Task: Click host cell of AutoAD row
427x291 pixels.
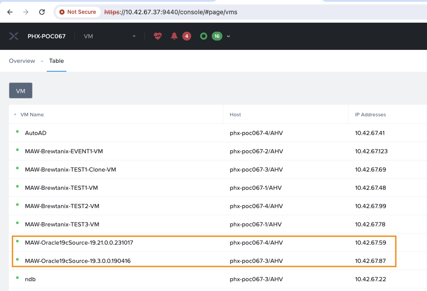Action: [x=256, y=133]
